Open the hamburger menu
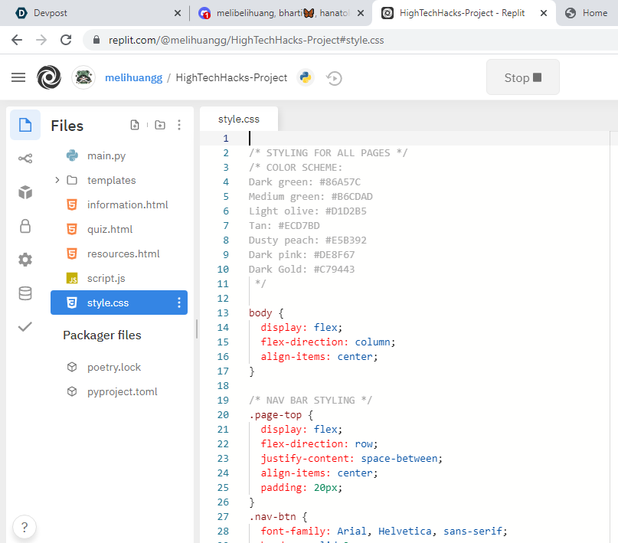This screenshot has height=543, width=618. (18, 77)
